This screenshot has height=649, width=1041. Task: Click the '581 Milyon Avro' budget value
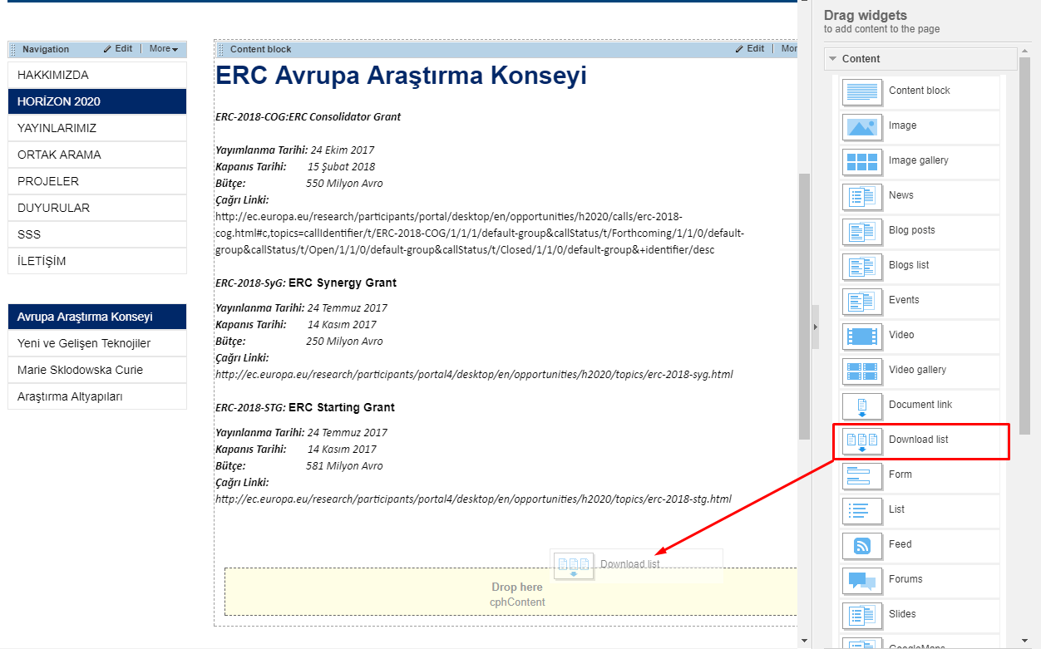(x=344, y=466)
